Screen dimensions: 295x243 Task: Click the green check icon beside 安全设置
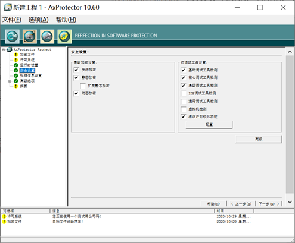click(16, 71)
